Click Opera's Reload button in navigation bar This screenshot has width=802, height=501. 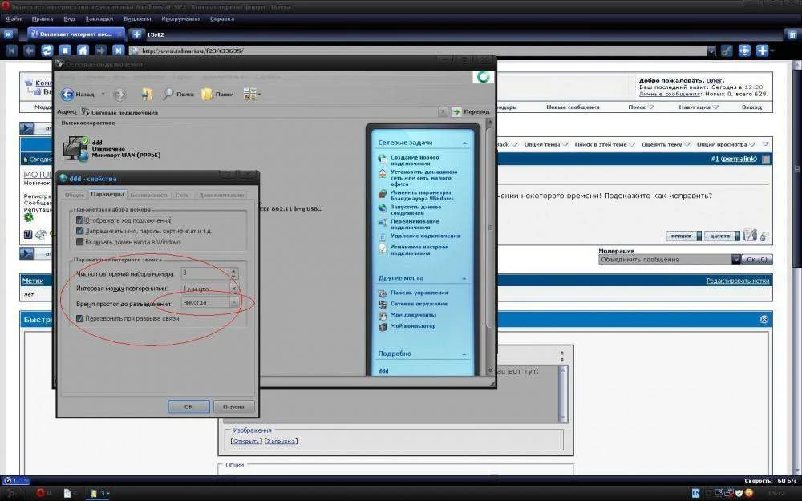(47, 51)
